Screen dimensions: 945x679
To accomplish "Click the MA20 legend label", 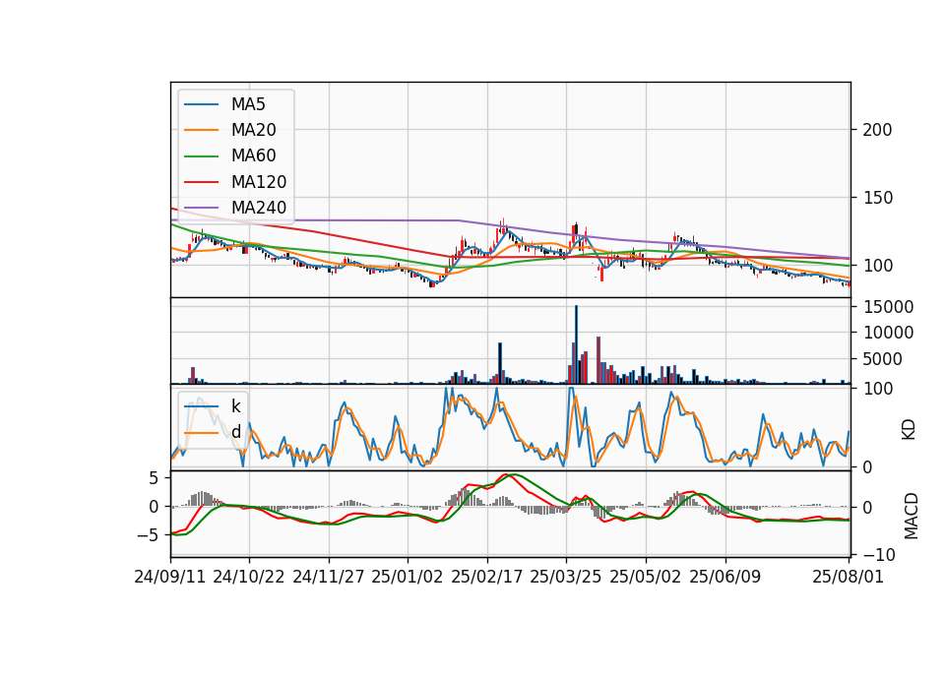I will tap(253, 130).
